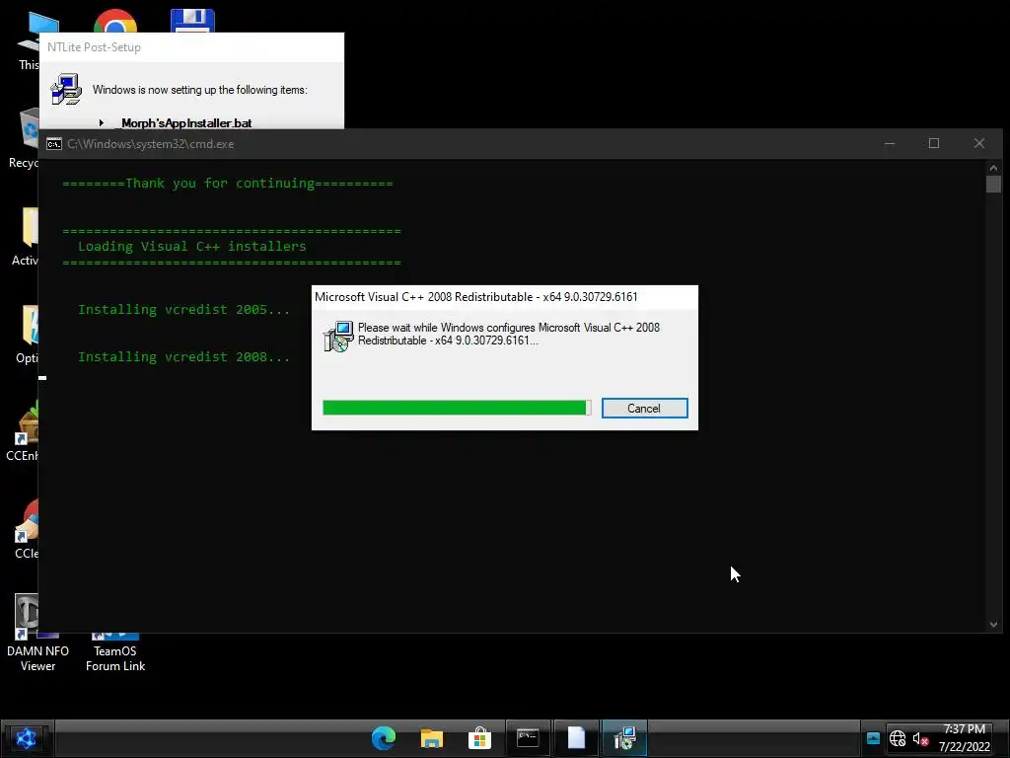Open Microsoft Store from the taskbar
Image resolution: width=1010 pixels, height=758 pixels.
click(480, 738)
